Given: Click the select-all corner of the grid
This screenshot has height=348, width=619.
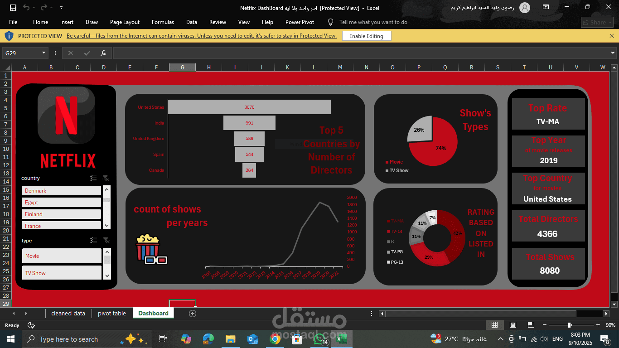Looking at the screenshot, I should point(6,67).
